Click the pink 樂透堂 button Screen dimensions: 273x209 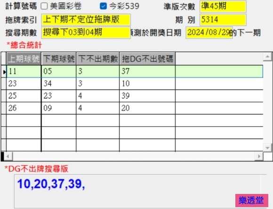[x=252, y=201]
